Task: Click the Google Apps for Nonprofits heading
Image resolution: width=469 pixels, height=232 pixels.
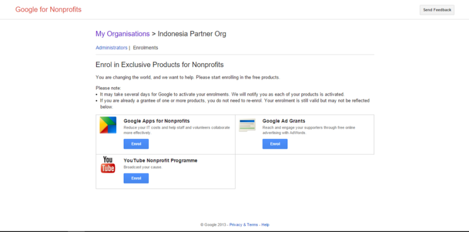Action: (x=157, y=121)
